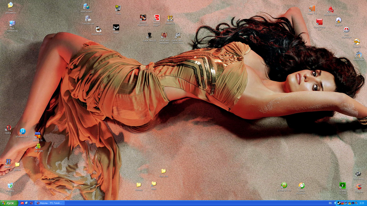Switch to the Форумы - TF2.Tomsk taskbar window
The width and height of the screenshot is (367, 206).
49,203
